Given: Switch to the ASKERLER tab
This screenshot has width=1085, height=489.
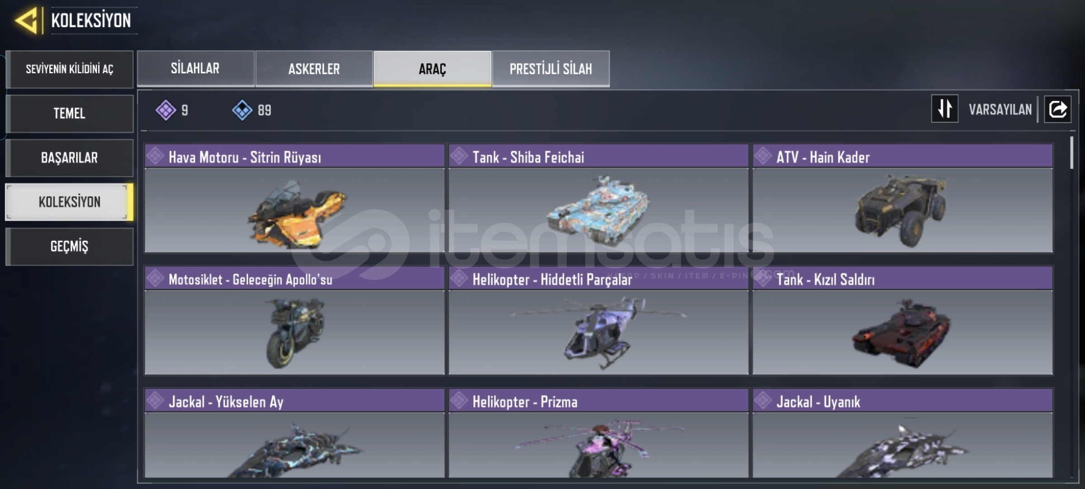Looking at the screenshot, I should click(x=314, y=68).
